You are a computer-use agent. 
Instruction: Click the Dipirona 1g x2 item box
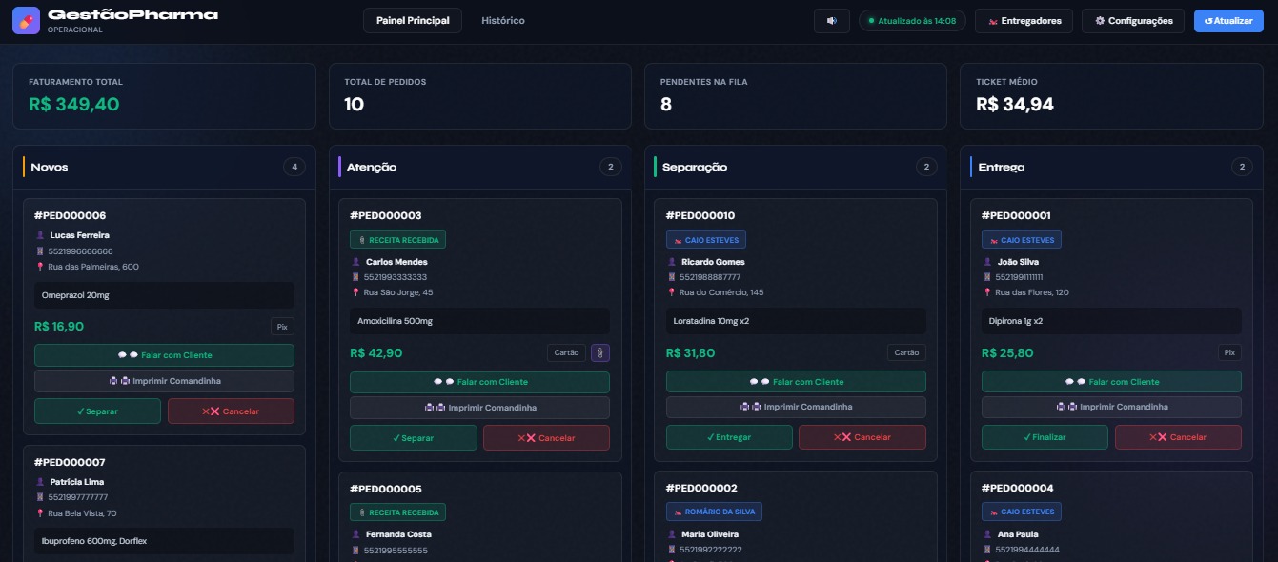1111,321
